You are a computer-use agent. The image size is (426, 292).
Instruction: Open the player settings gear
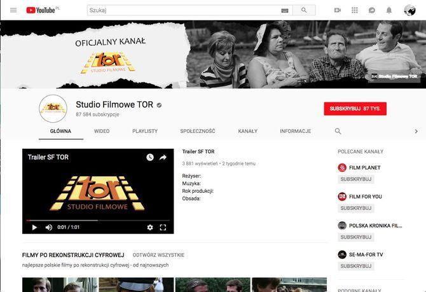point(150,227)
